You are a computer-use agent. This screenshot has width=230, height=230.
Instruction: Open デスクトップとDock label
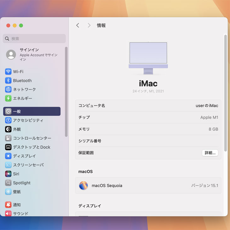pos(32,147)
